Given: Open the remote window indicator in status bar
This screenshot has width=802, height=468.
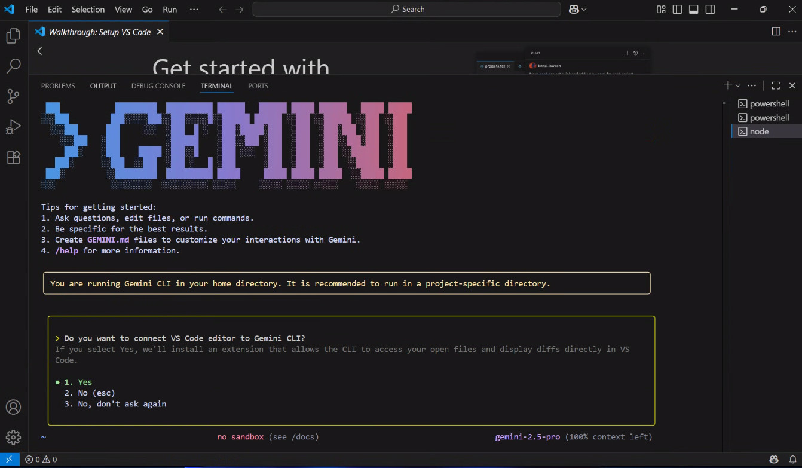Looking at the screenshot, I should 9,460.
